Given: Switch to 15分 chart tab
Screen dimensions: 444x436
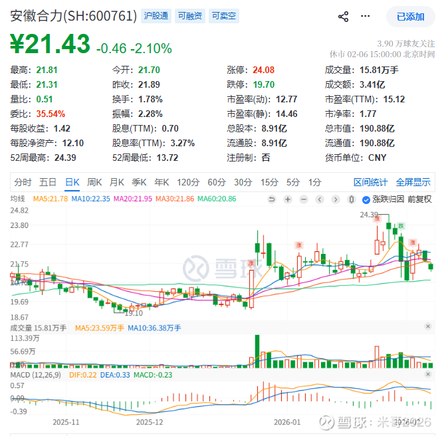Looking at the screenshot, I should pos(269,182).
